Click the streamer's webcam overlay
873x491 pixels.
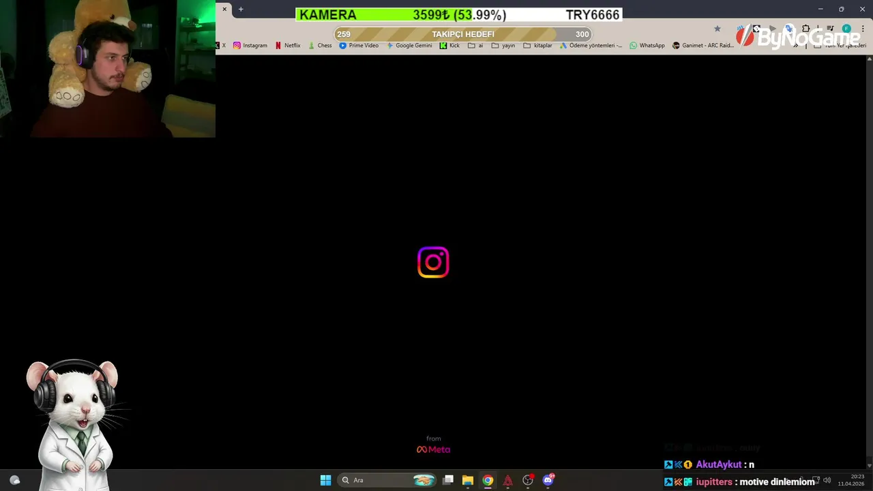pyautogui.click(x=108, y=68)
